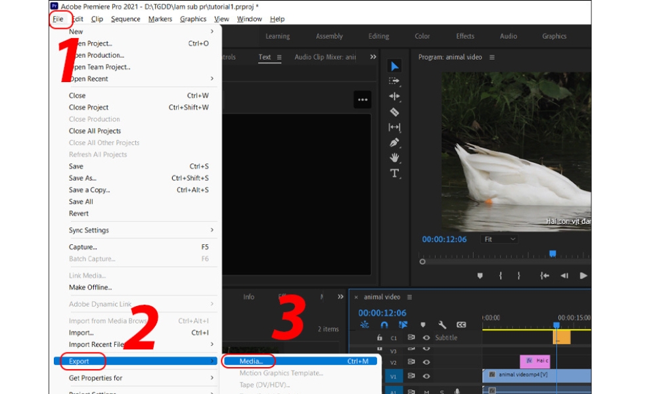Expand the New submenu
Screen dimensions: 657x394
point(212,32)
